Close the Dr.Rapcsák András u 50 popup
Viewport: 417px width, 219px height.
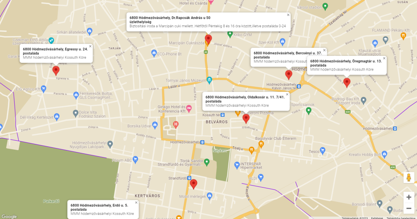click(288, 15)
